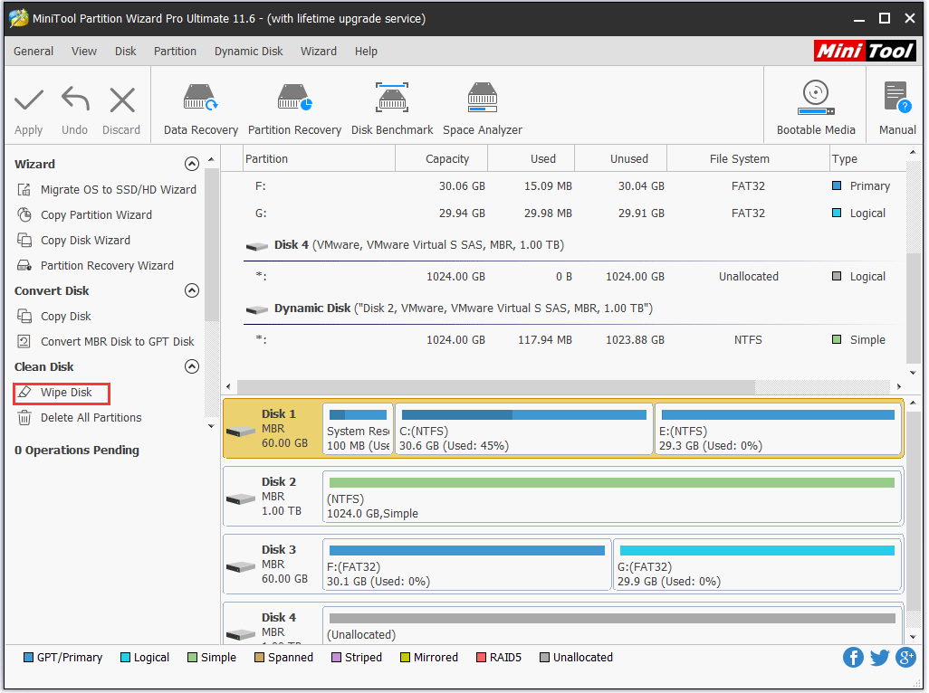Select Wipe Disk option
Viewport: 929px width, 693px height.
66,393
